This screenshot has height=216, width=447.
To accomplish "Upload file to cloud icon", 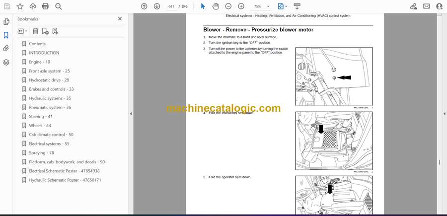I will pyautogui.click(x=33, y=6).
